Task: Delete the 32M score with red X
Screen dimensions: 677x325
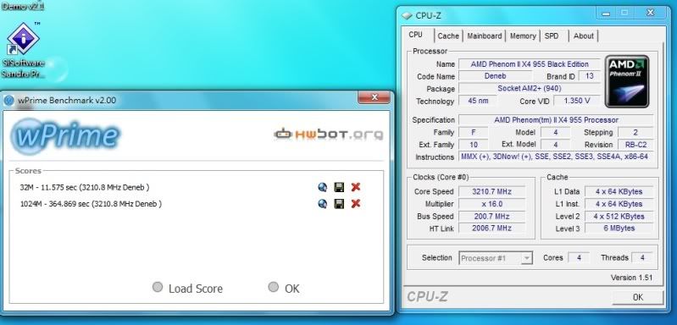Action: pyautogui.click(x=355, y=187)
